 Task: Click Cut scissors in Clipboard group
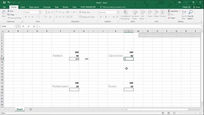tap(10, 11)
